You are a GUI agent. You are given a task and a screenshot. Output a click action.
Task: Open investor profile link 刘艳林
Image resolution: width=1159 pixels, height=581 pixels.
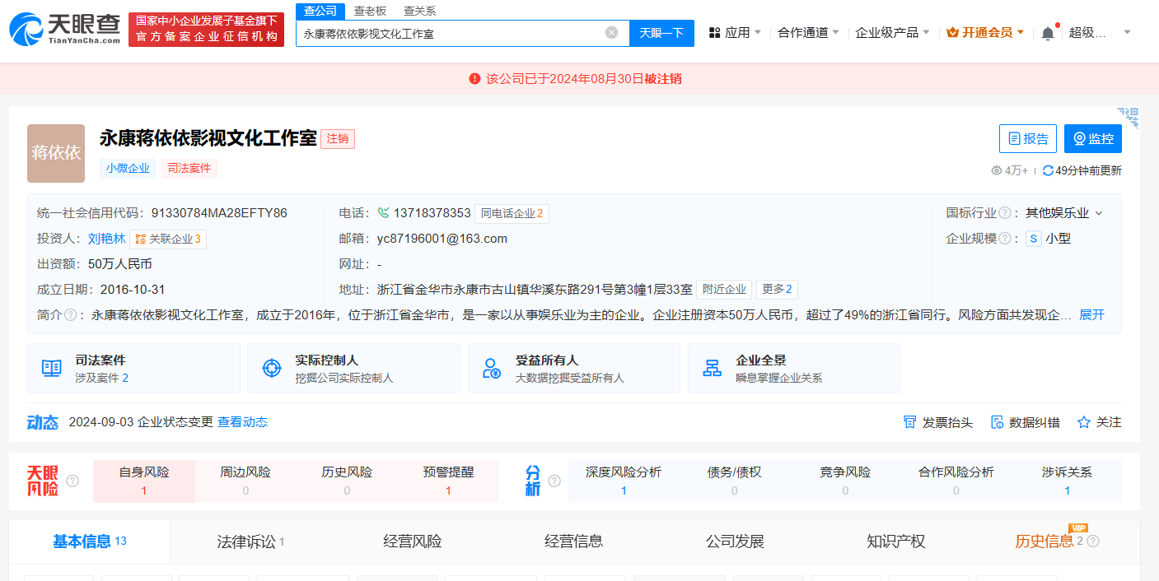[106, 238]
